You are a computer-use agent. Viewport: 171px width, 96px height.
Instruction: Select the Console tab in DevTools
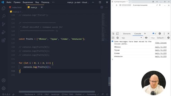click(x=138, y=34)
